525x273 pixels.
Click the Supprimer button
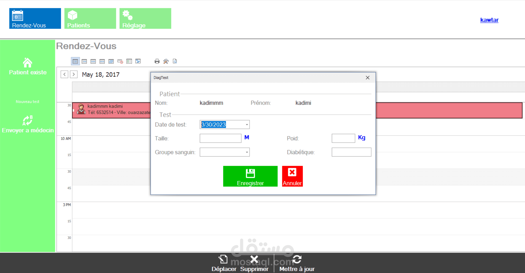coord(254,263)
